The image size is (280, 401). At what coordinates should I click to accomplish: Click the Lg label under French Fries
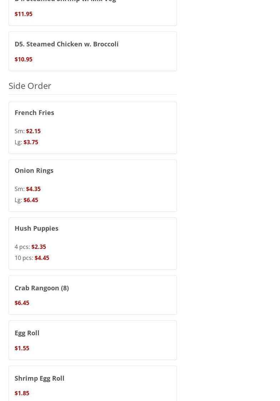coord(18,142)
